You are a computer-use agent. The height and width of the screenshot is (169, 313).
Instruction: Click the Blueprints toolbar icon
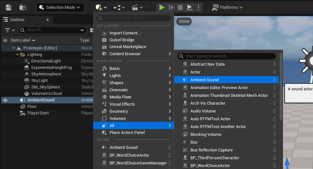point(120,7)
